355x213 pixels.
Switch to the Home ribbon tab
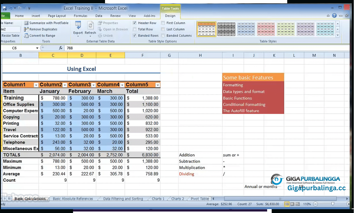(x=19, y=16)
